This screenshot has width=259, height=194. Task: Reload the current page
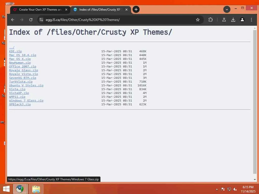pyautogui.click(x=31, y=20)
